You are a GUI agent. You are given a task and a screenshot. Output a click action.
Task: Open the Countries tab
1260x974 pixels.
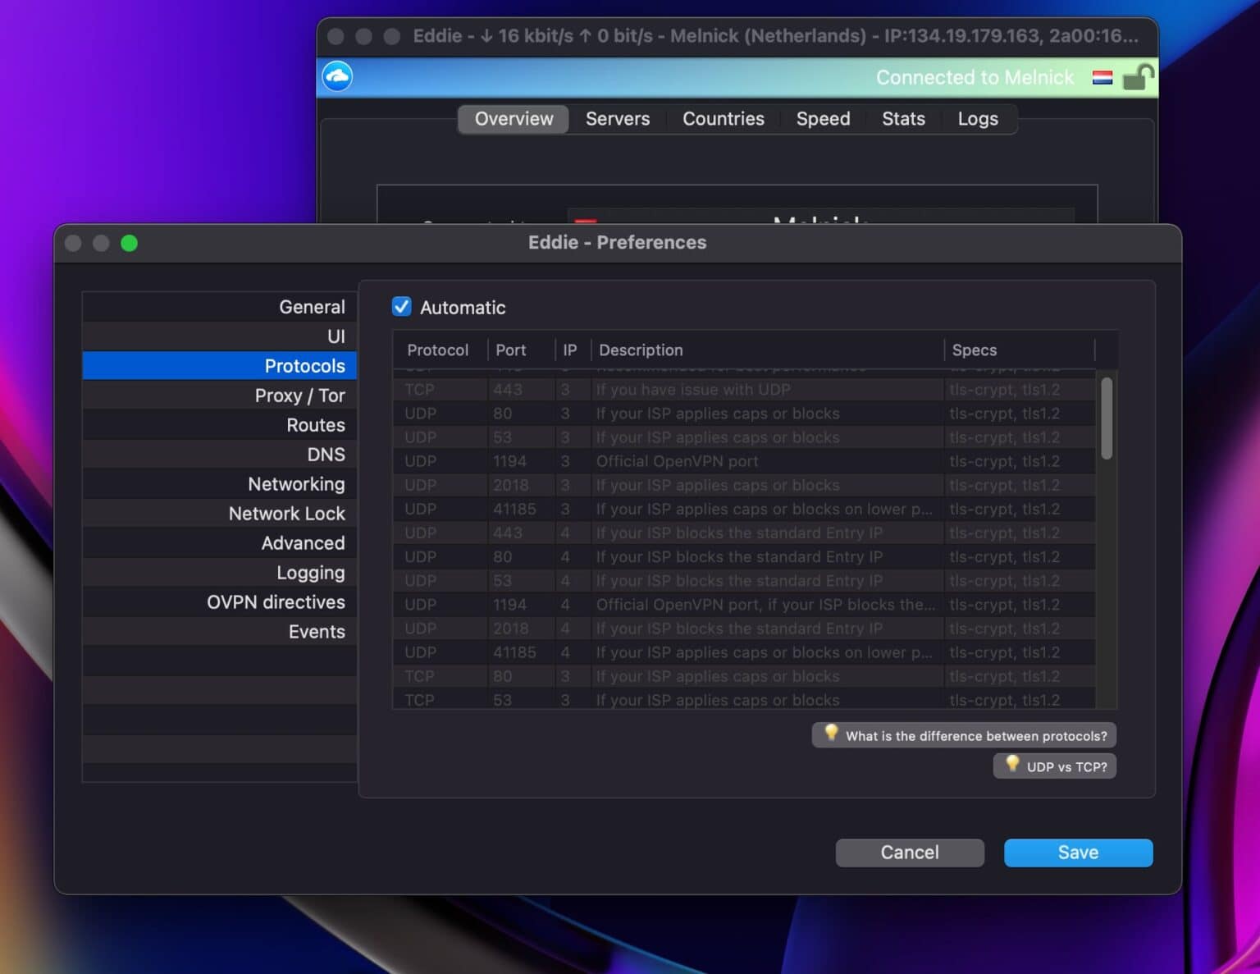point(723,119)
